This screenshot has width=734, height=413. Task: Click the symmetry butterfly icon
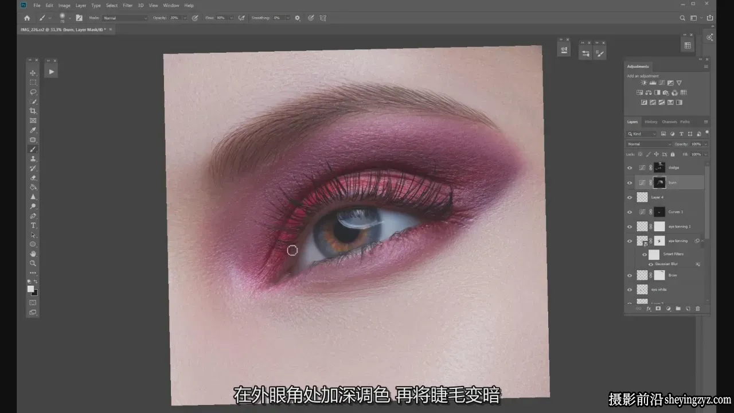(x=323, y=18)
